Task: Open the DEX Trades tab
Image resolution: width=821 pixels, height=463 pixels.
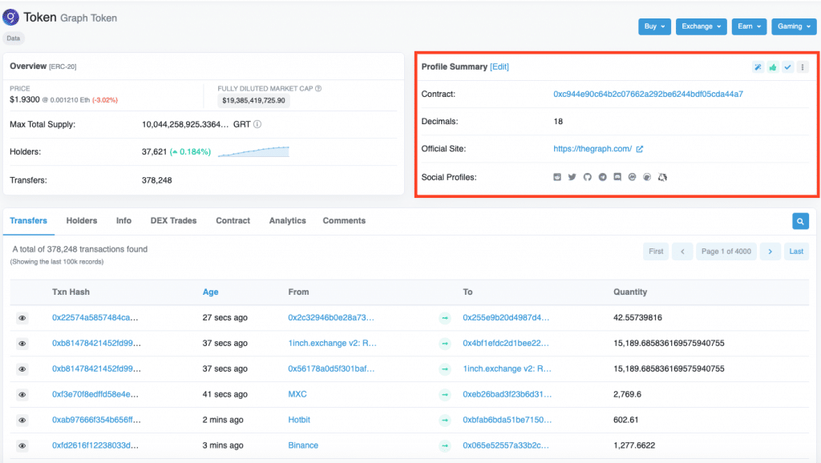Action: [x=173, y=221]
